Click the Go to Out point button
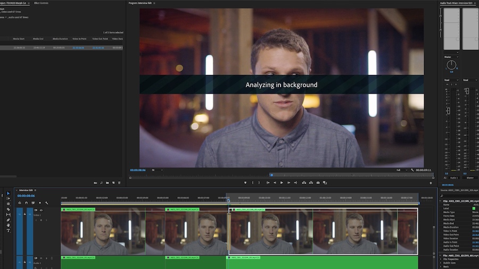This screenshot has height=269, width=479. (295, 183)
